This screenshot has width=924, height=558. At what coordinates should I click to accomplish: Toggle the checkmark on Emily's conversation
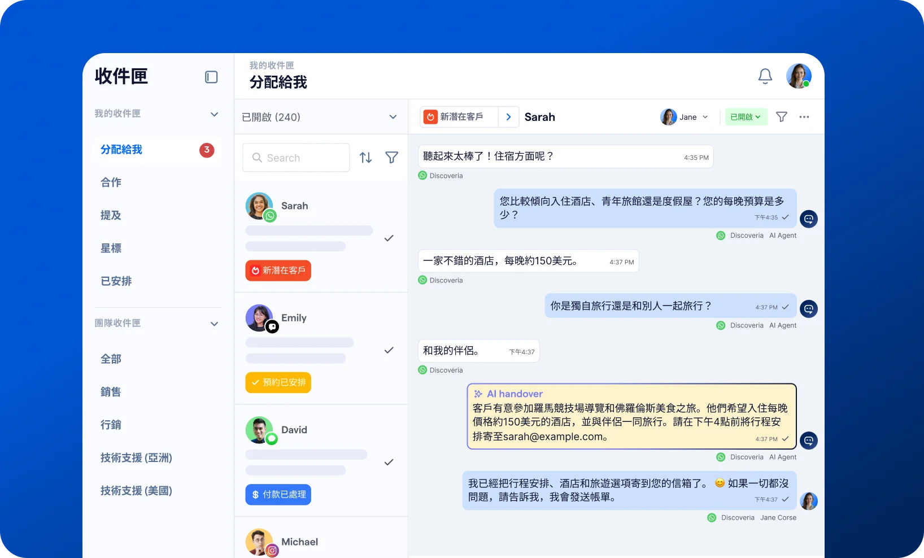[389, 350]
